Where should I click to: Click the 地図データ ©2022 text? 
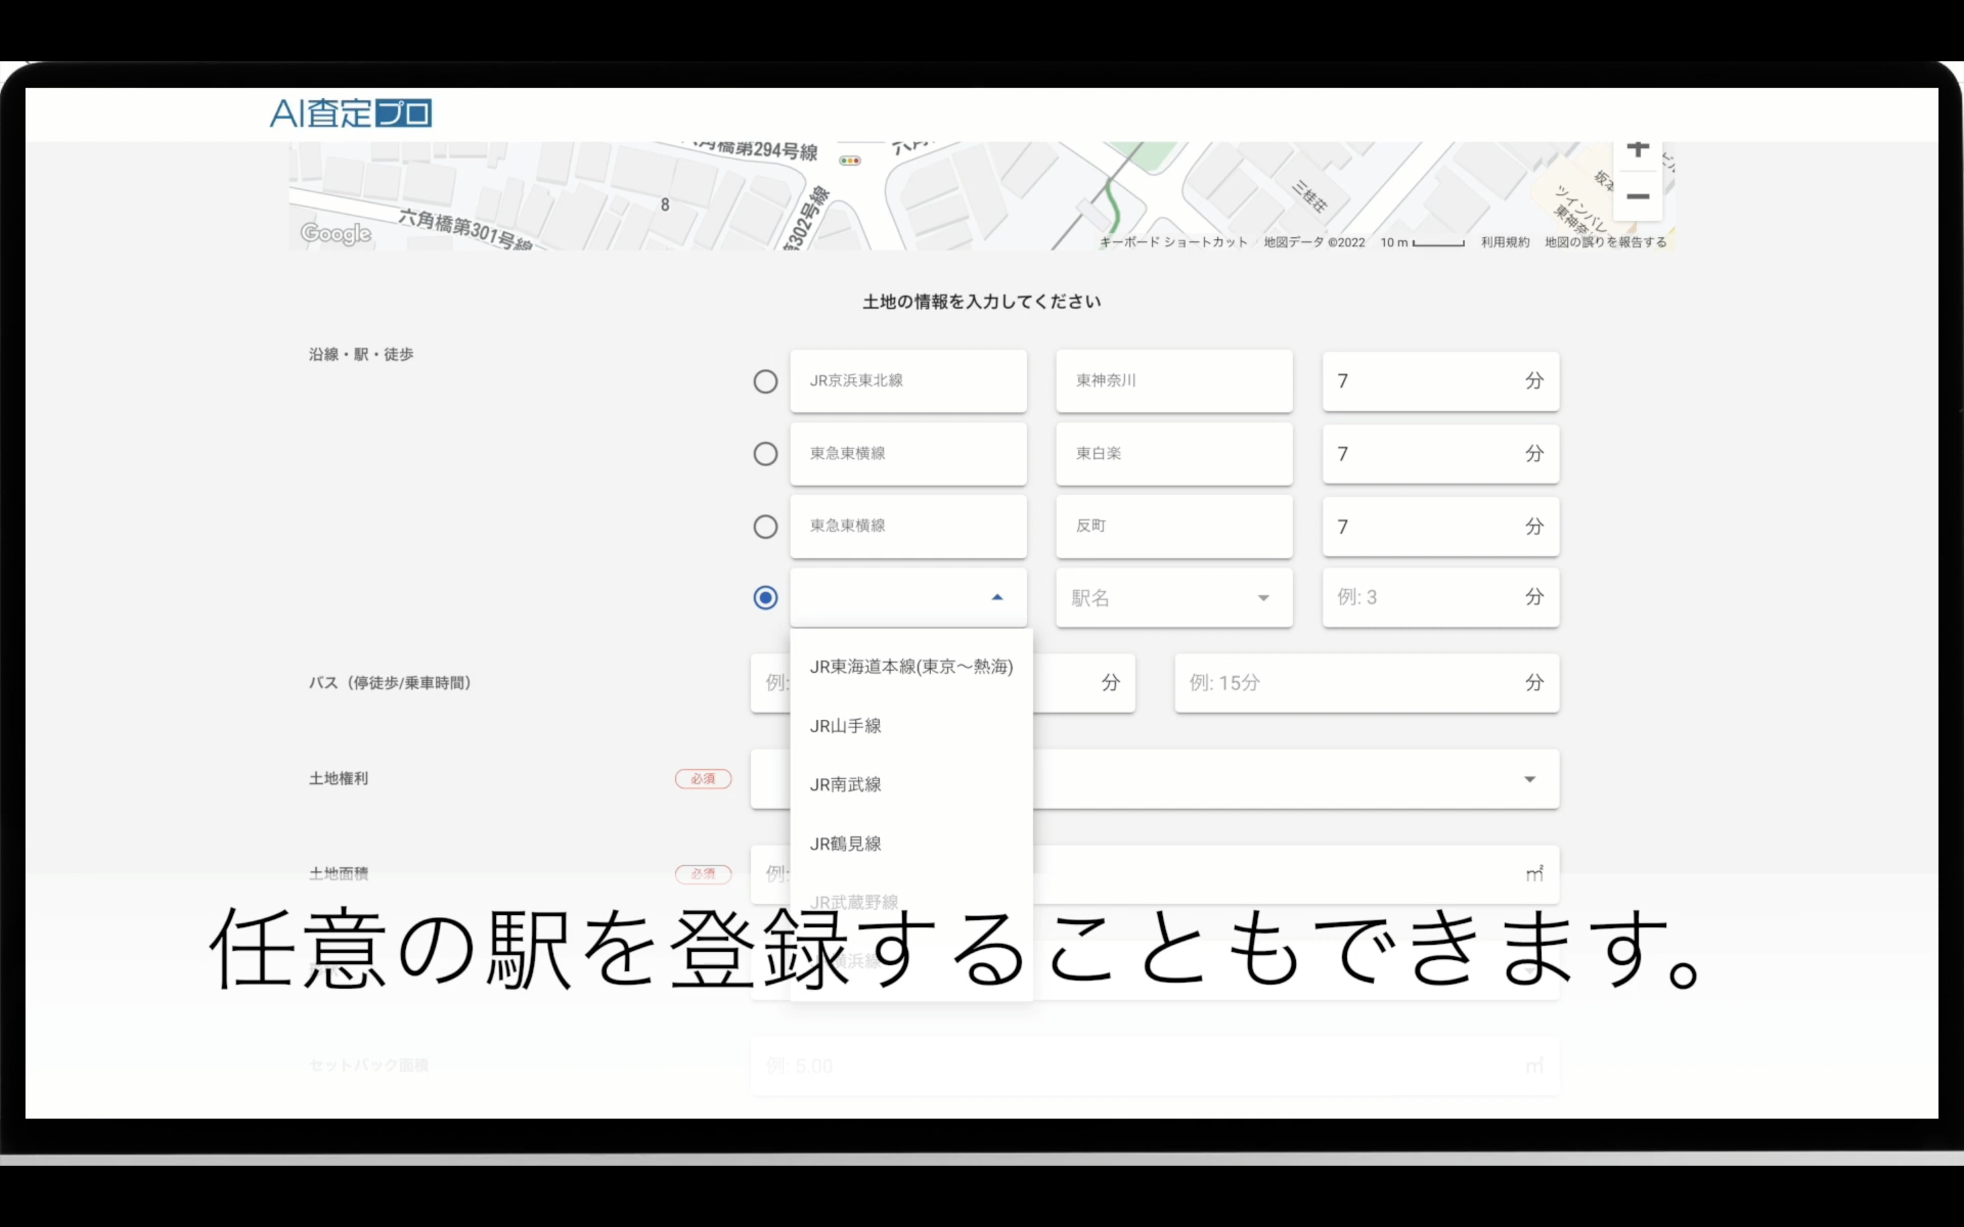[x=1314, y=242]
